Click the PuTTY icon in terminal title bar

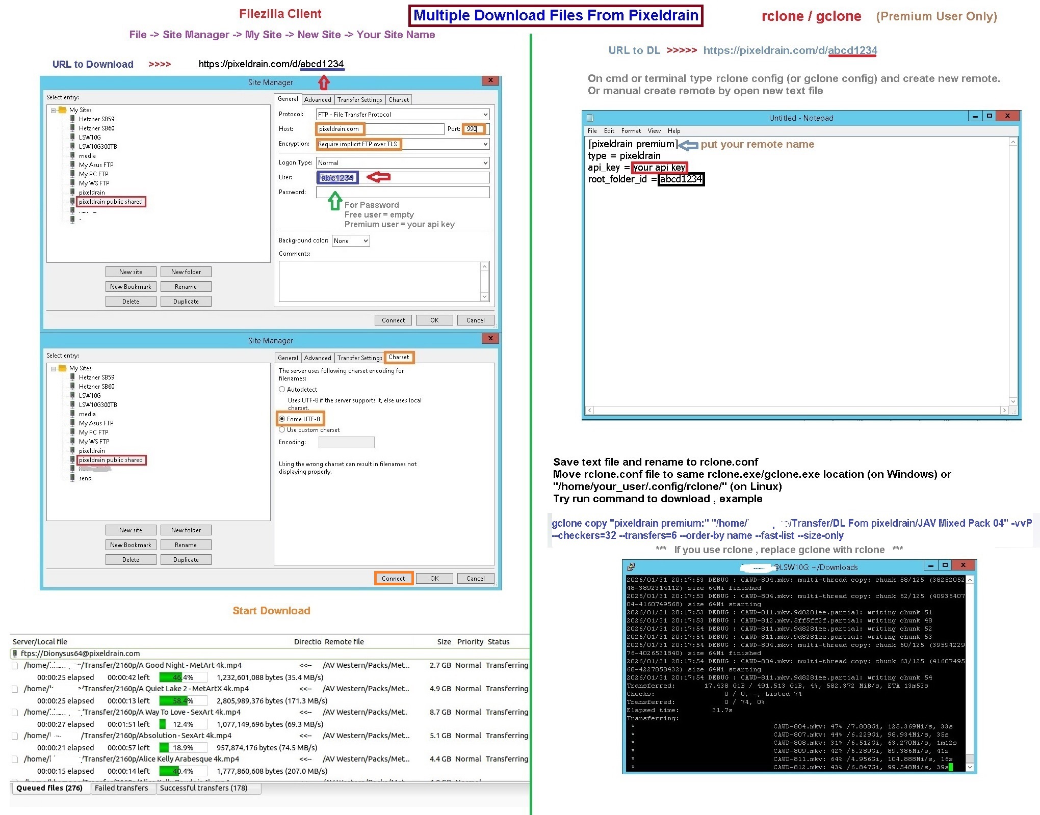point(631,566)
